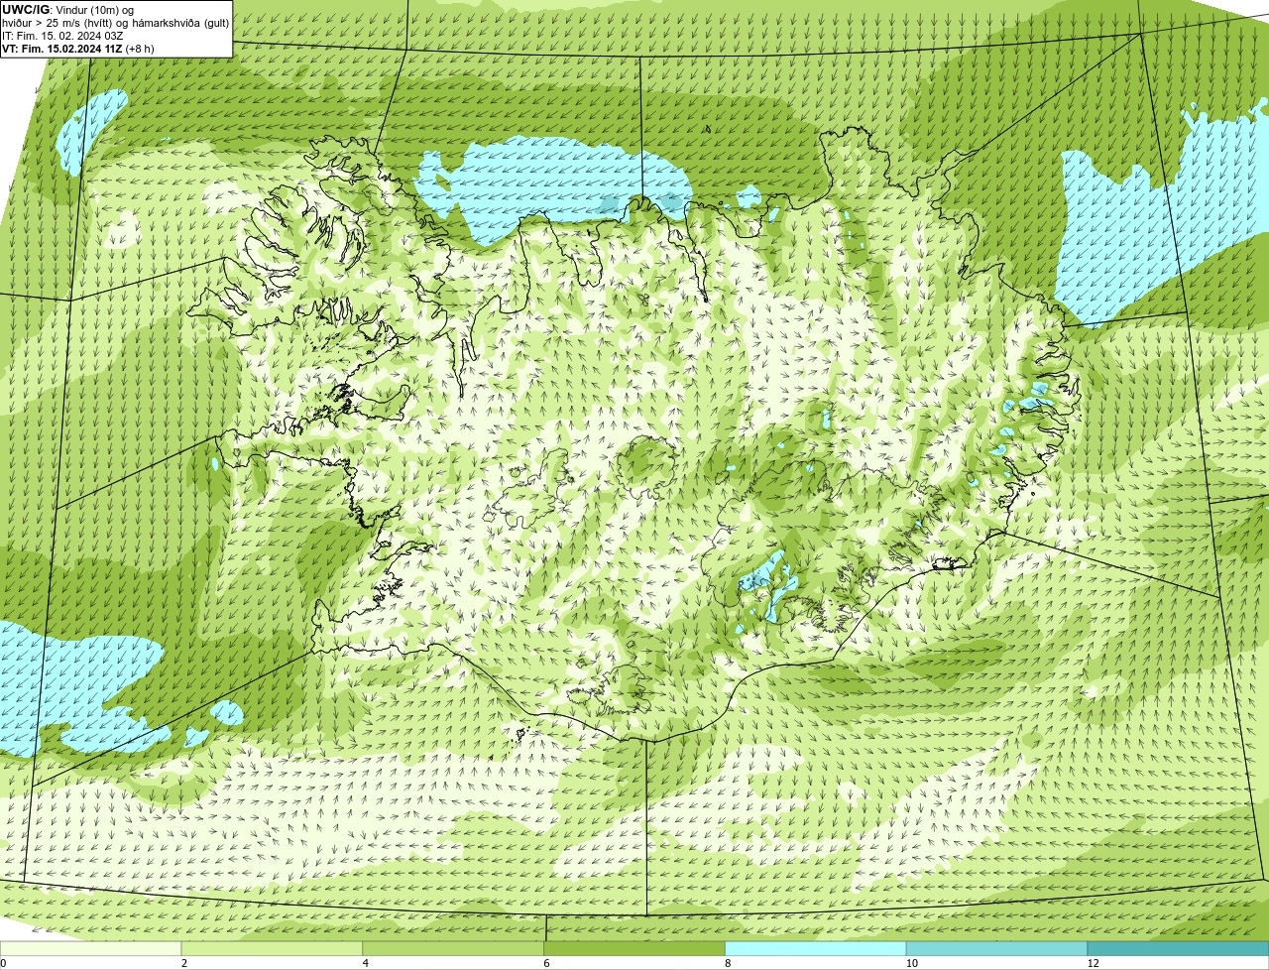The height and width of the screenshot is (970, 1269).
Task: Click the colorbar label '12'
Action: coord(1092,963)
